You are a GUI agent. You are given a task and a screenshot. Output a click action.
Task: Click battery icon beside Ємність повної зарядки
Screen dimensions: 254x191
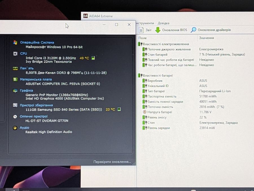[x=144, y=102]
